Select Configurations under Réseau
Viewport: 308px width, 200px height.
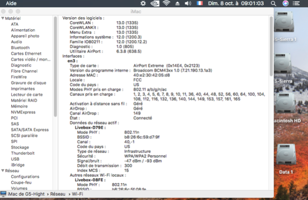pos(25,176)
